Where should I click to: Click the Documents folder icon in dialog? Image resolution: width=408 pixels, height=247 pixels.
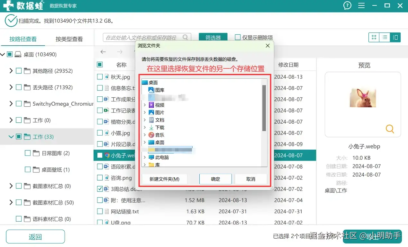click(x=151, y=120)
